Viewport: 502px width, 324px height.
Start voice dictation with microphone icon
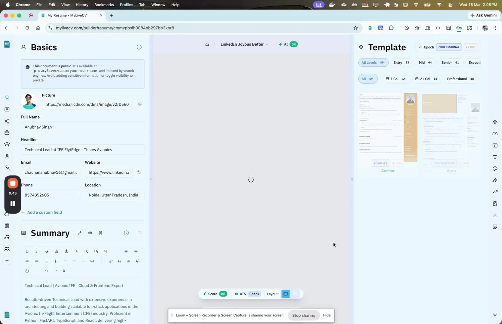pos(64,271)
